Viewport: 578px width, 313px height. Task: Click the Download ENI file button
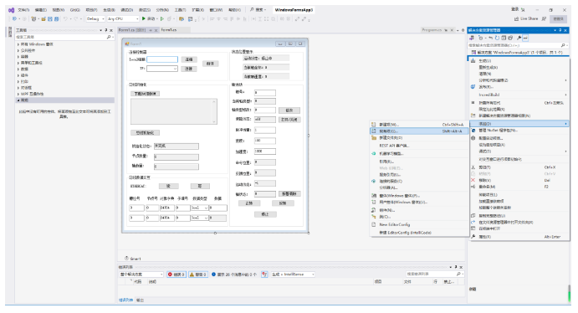[145, 94]
